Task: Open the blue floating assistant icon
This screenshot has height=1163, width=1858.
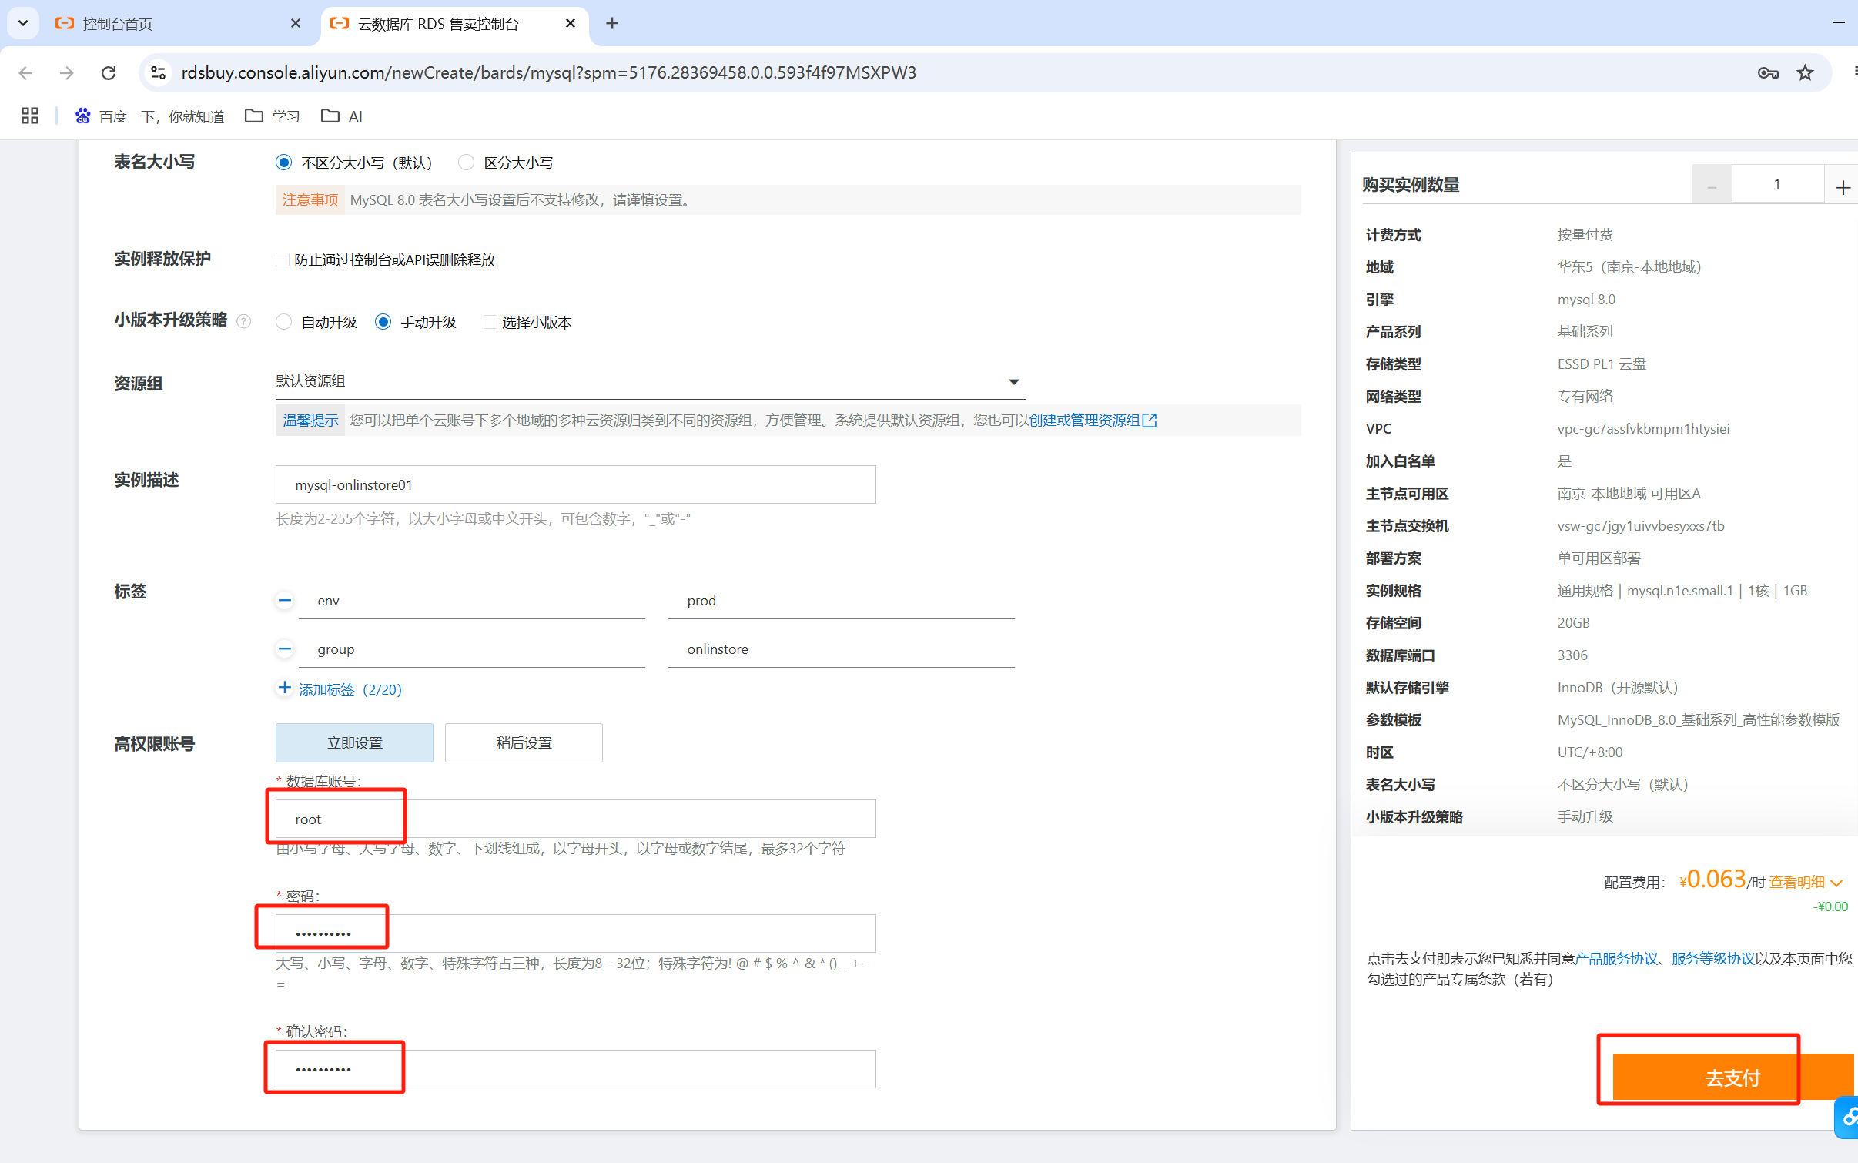Action: (x=1847, y=1116)
